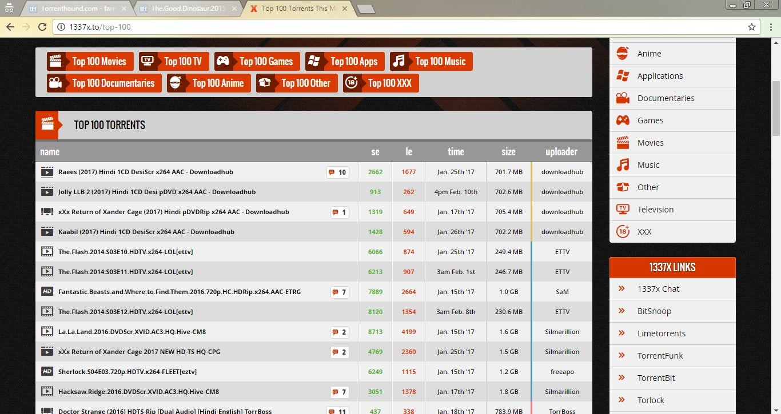Go back with browser back arrow
Viewport: 781px width, 414px height.
click(10, 27)
